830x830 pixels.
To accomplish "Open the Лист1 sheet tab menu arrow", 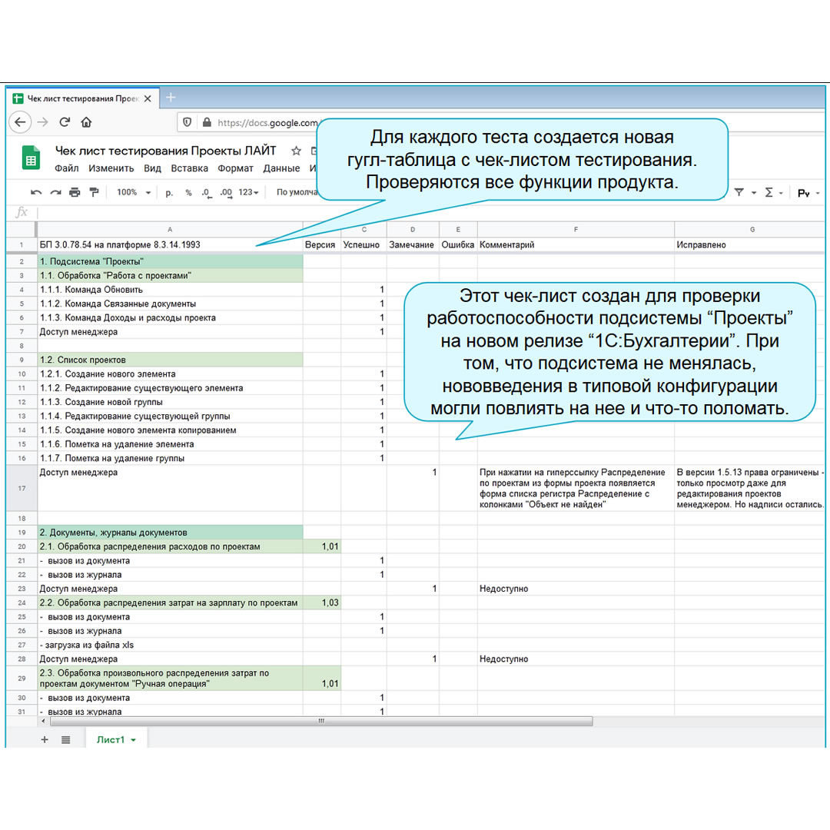I will click(x=134, y=740).
